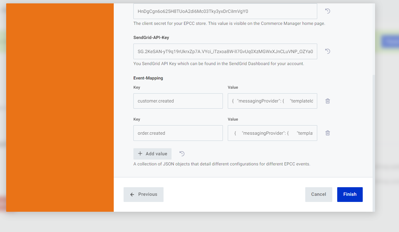Click the plus icon on Add value

pos(140,153)
